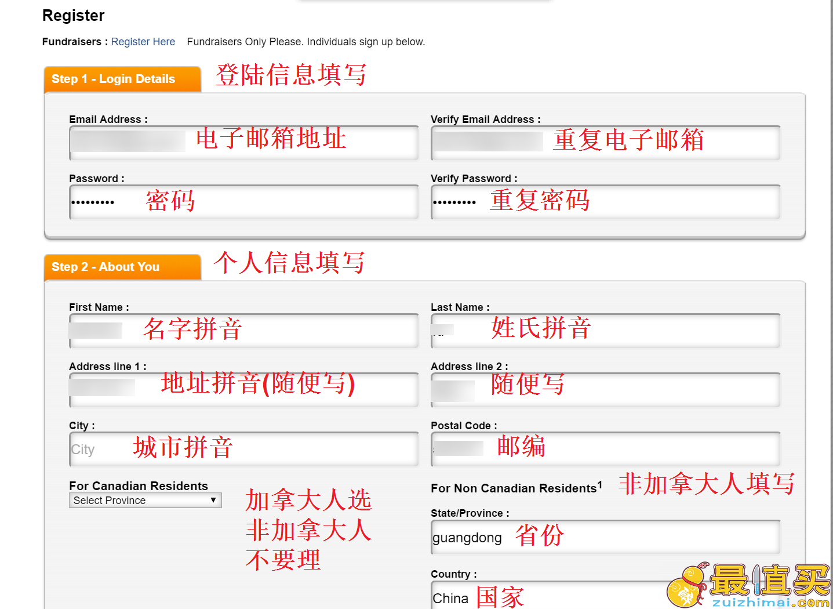Click the First Name input field
Screen dimensions: 833x609
pos(243,331)
